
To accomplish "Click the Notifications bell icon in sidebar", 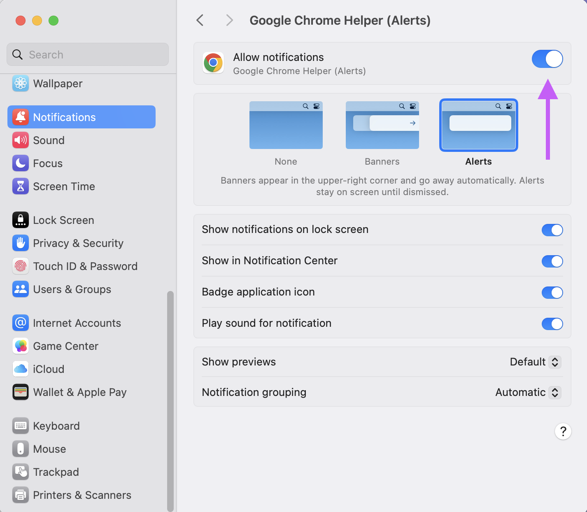I will (x=21, y=117).
